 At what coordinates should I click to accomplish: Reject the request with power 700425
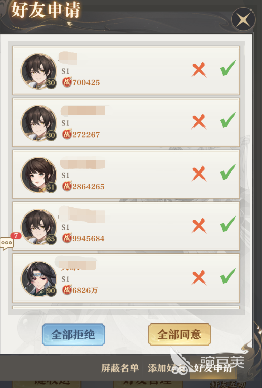coord(199,70)
